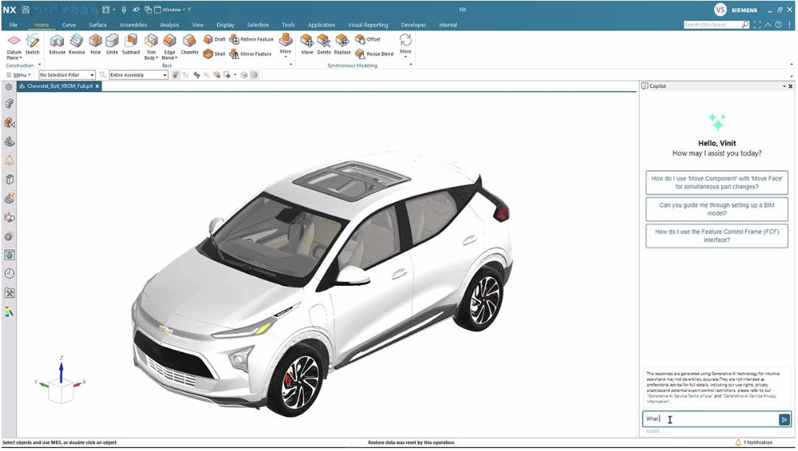798x451 pixels.
Task: Switch to the Assemblies ribbon tab
Action: (x=133, y=24)
